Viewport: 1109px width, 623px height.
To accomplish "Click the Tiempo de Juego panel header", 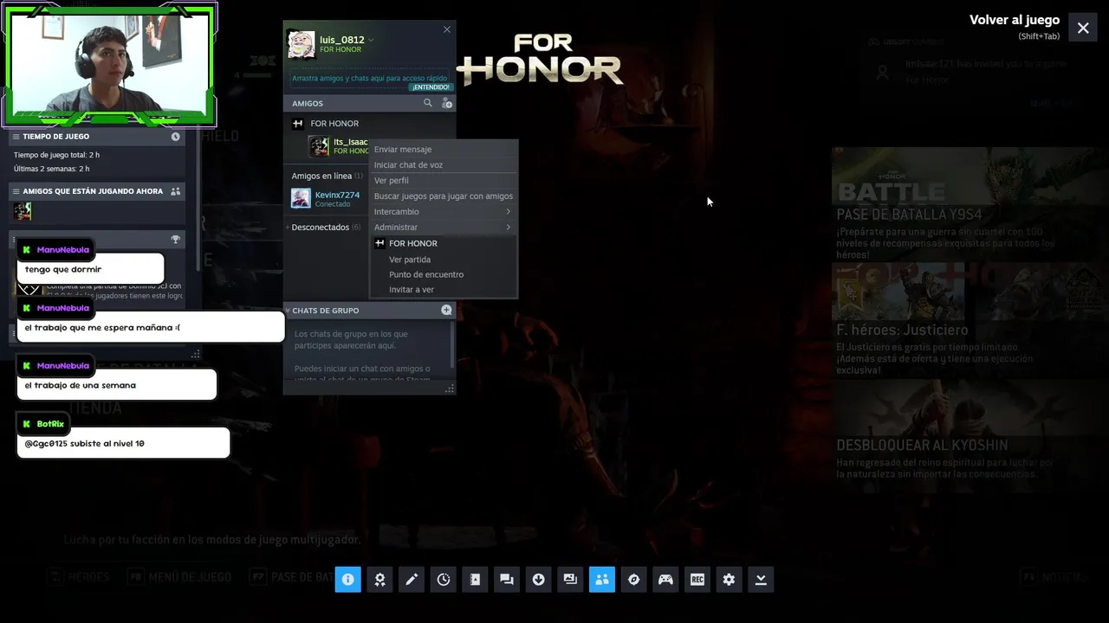I will point(97,137).
